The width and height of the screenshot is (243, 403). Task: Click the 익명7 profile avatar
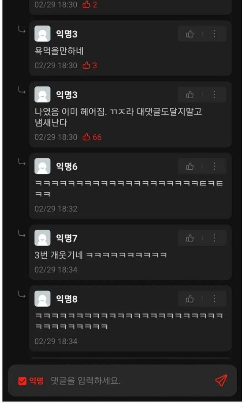tap(43, 238)
